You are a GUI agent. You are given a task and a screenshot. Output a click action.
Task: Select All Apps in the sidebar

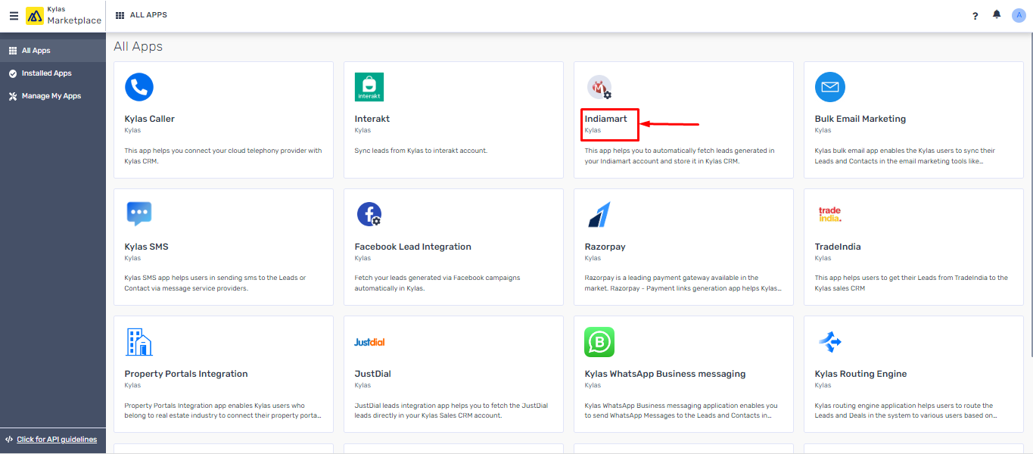pos(53,51)
